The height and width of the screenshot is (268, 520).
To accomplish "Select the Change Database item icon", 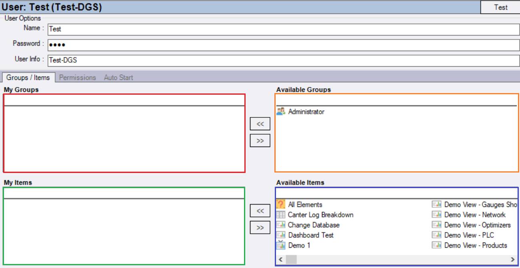I will point(281,224).
